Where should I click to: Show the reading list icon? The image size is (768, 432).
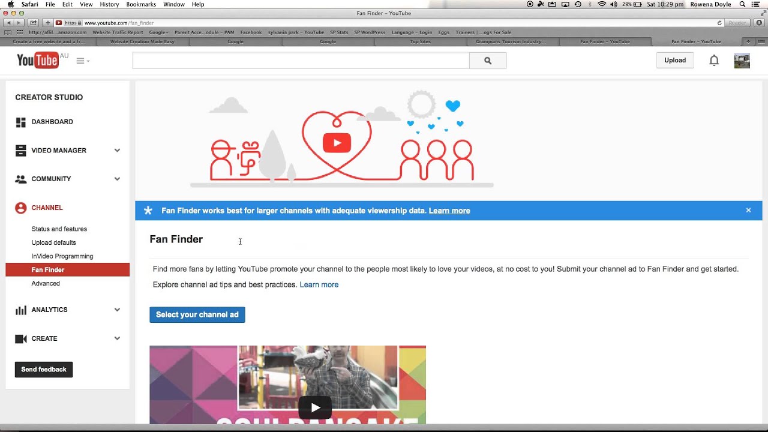pos(8,32)
